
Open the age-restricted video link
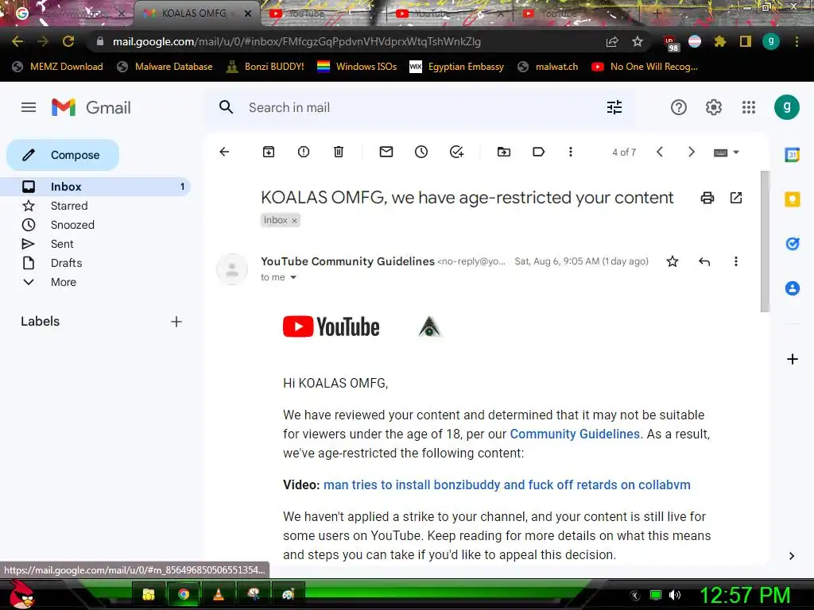(x=506, y=485)
